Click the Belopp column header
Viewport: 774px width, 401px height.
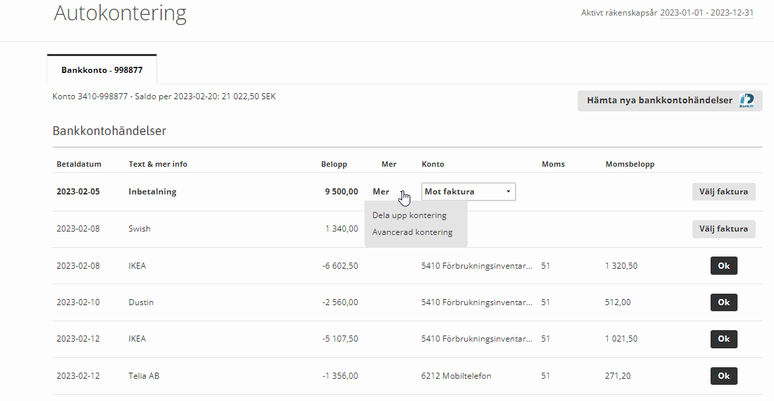(334, 164)
